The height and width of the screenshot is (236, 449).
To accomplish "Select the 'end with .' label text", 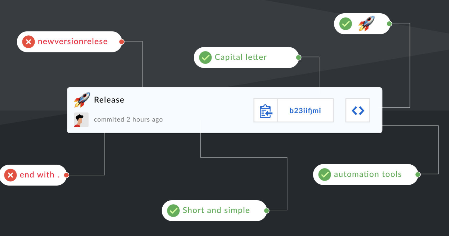I will click(40, 175).
